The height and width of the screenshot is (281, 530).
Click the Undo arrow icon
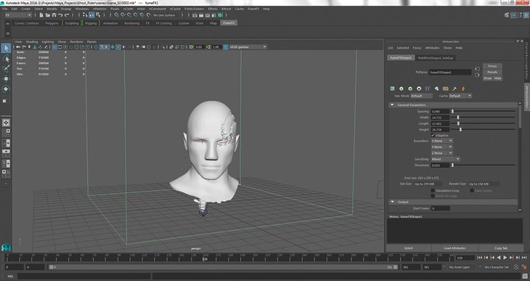coord(60,15)
